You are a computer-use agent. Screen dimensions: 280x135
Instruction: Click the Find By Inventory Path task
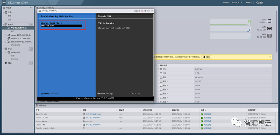(45, 128)
